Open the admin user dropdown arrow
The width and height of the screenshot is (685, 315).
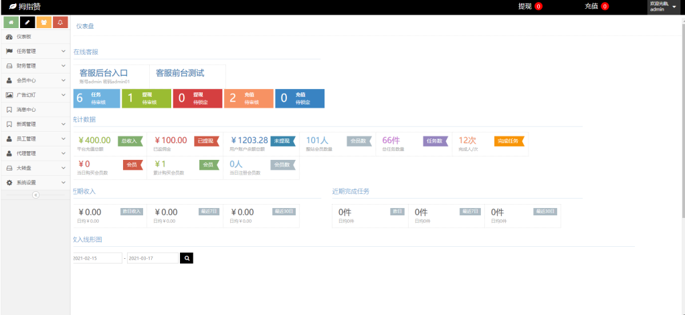(674, 7)
